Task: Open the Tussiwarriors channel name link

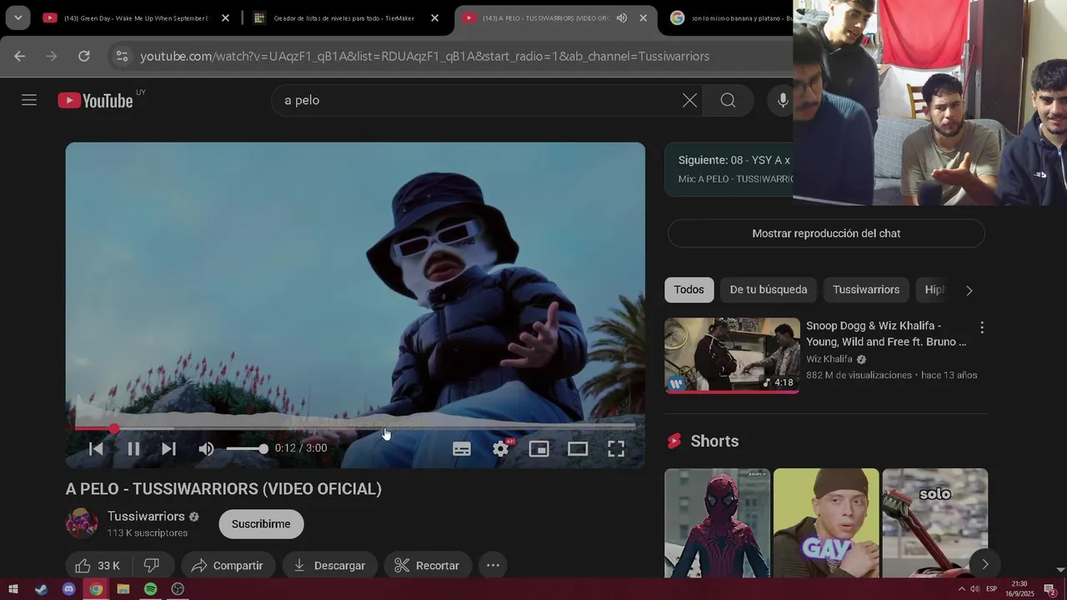Action: click(x=146, y=516)
